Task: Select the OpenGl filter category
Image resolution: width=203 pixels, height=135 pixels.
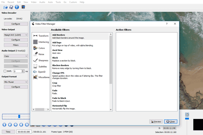Action: tap(41, 72)
